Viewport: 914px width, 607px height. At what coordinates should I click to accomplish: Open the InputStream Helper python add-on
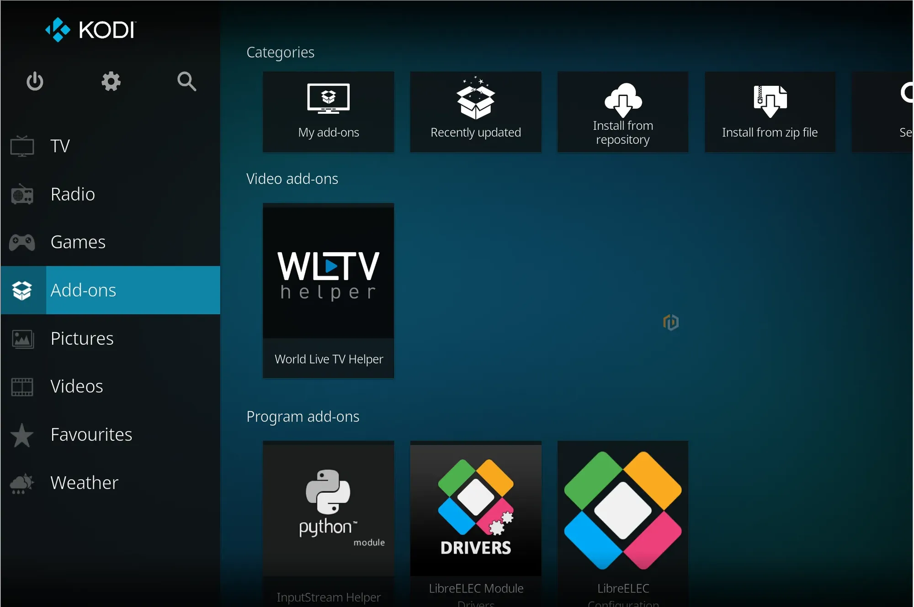click(x=329, y=524)
